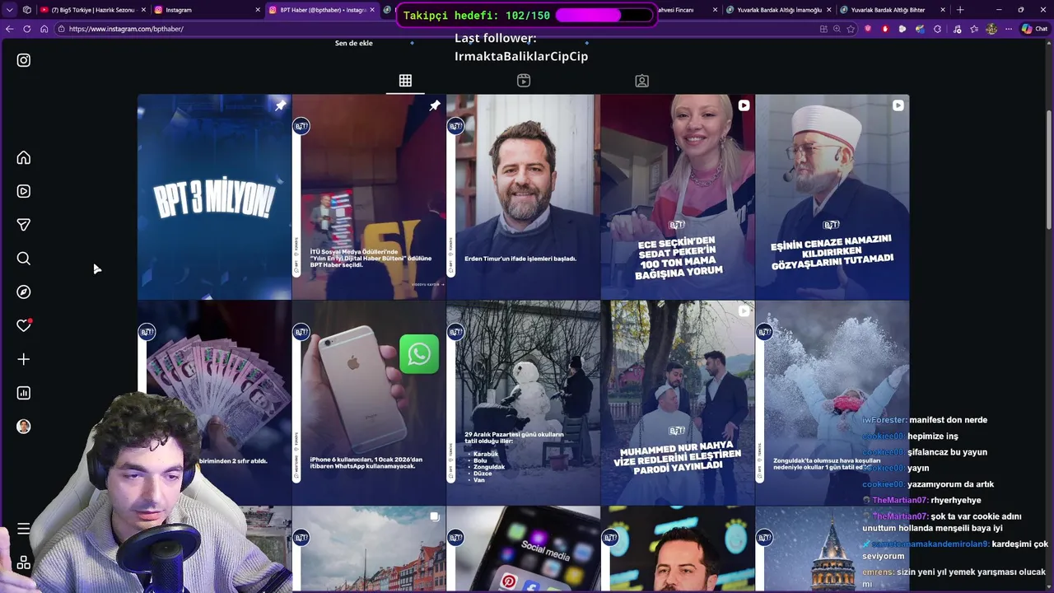Open the profile avatar in the sidebar
Viewport: 1054px width, 593px height.
24,427
